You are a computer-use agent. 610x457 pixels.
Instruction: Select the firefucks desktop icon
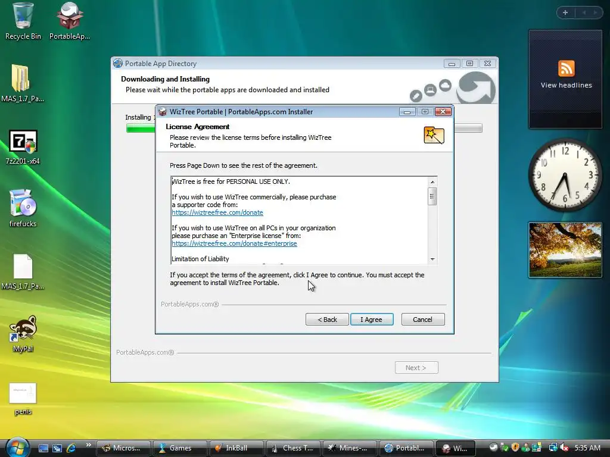click(23, 208)
